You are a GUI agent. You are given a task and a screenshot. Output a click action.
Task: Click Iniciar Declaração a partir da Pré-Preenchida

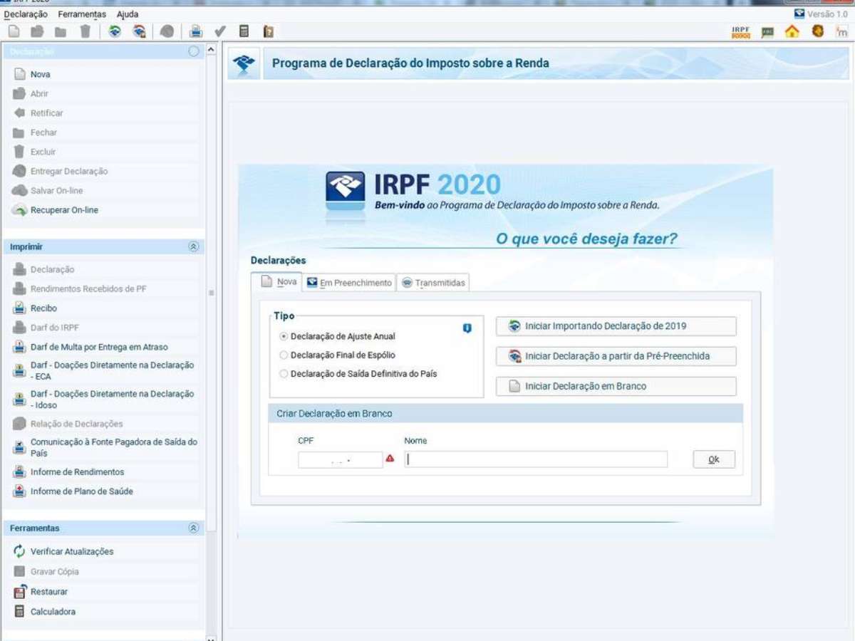click(x=616, y=356)
